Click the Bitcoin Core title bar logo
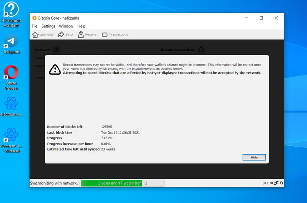 click(35, 18)
